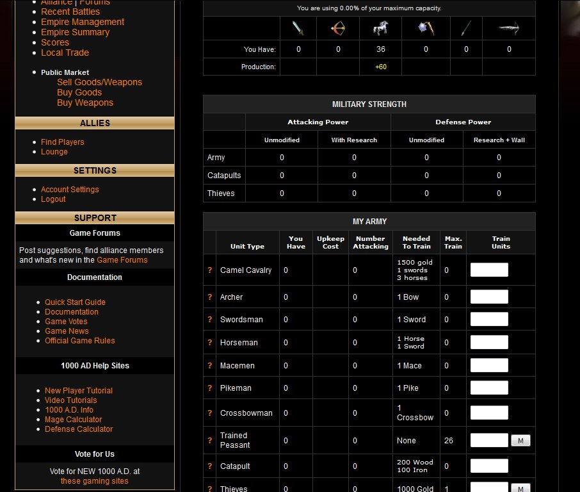
Task: Click the crossbow weapon icon
Action: (x=509, y=28)
